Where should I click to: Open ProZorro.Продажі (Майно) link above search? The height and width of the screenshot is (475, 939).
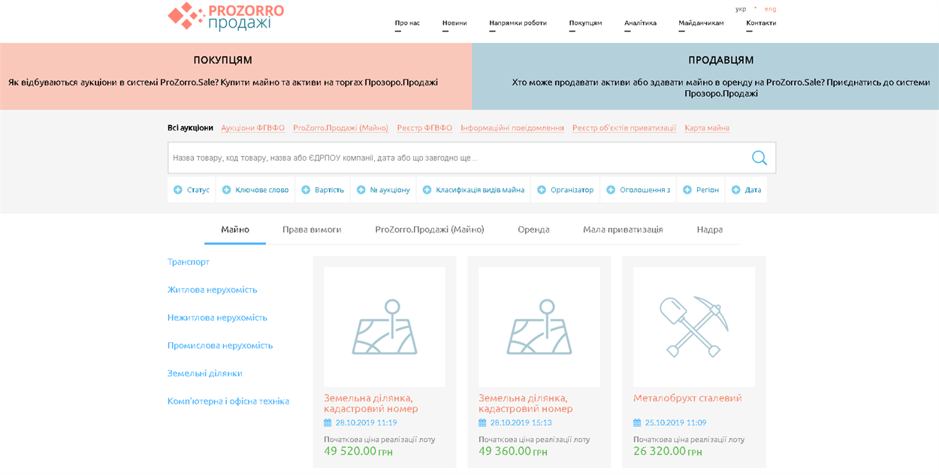coord(340,128)
